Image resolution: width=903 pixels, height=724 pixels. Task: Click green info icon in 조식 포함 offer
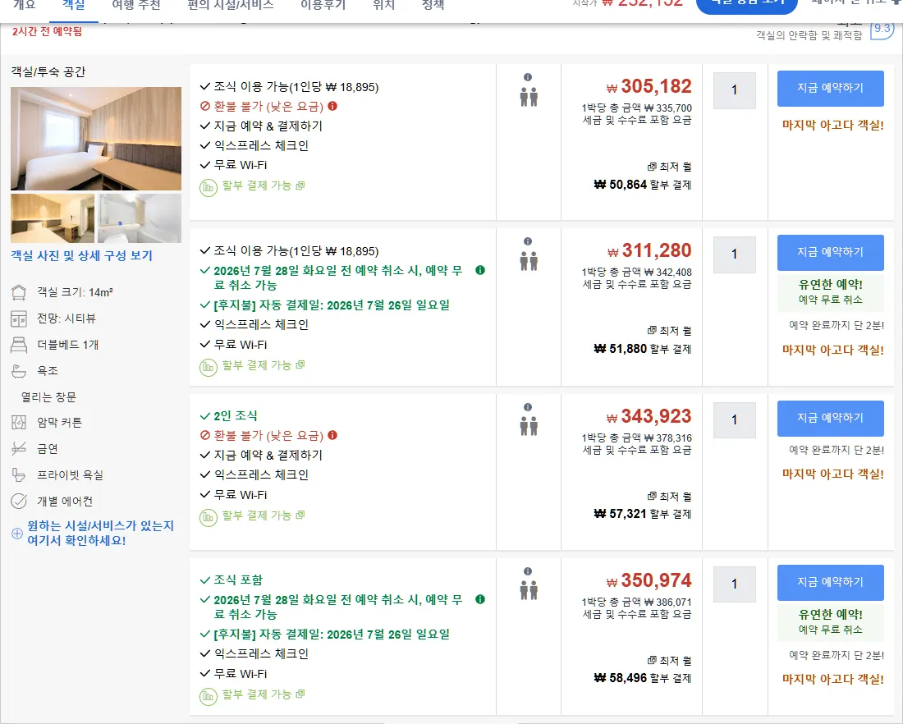coord(480,599)
